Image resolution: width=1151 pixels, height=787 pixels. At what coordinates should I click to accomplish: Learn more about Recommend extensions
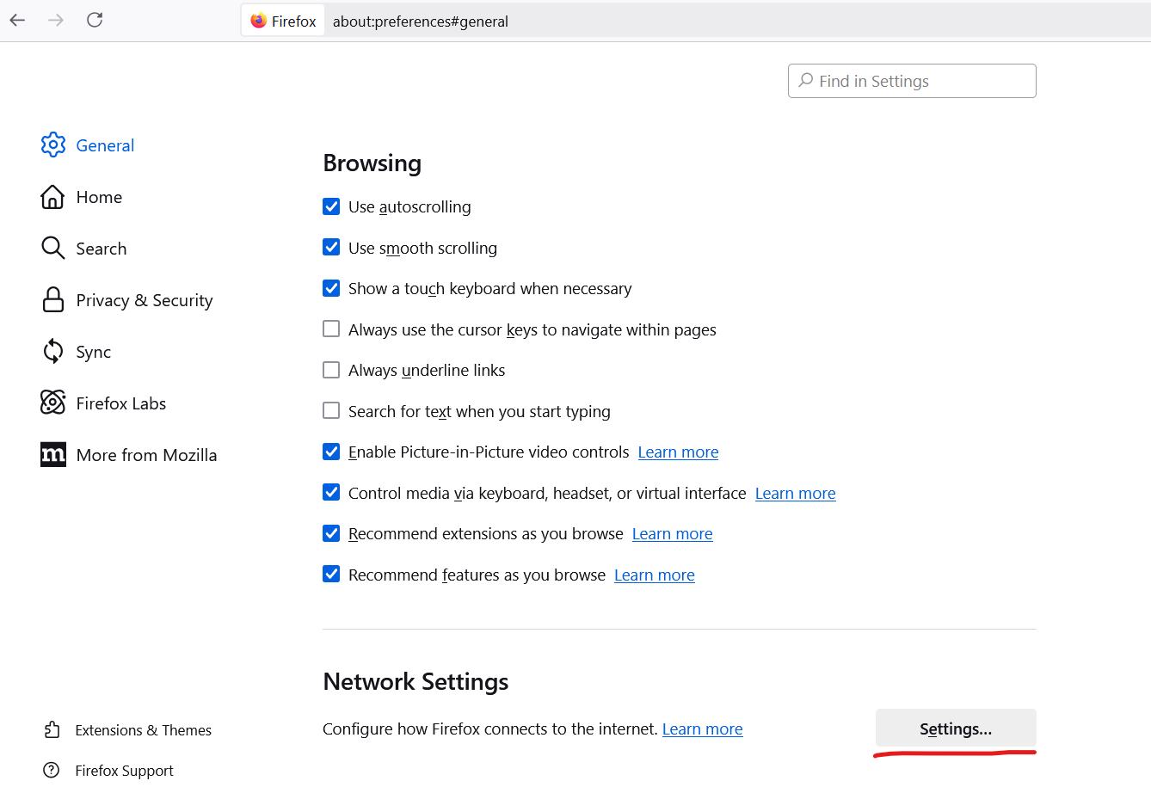673,534
